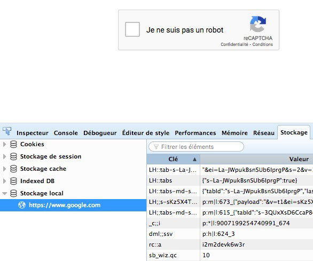Switch to the Réseau tab
This screenshot has height=261, width=313.
(x=264, y=133)
